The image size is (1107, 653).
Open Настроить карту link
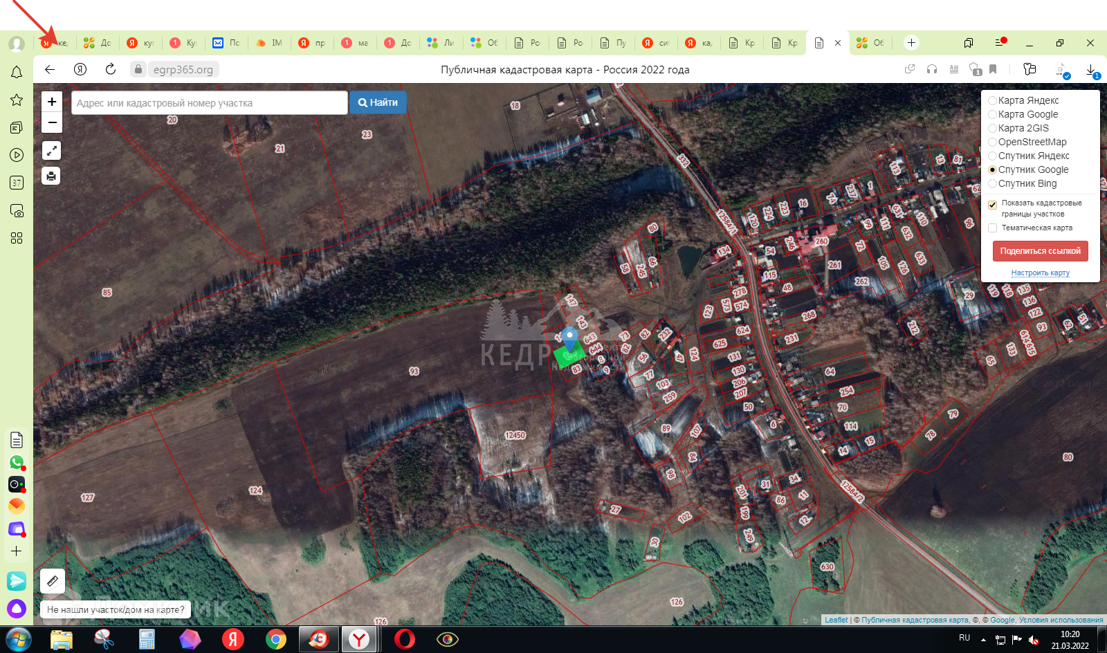(x=1041, y=273)
